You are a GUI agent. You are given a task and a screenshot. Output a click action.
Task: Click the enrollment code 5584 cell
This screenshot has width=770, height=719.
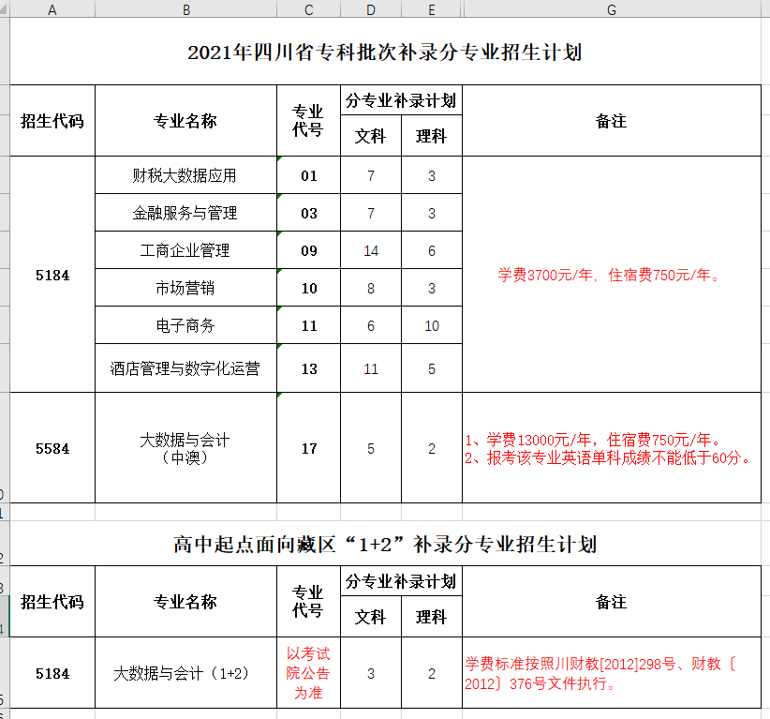coord(52,448)
